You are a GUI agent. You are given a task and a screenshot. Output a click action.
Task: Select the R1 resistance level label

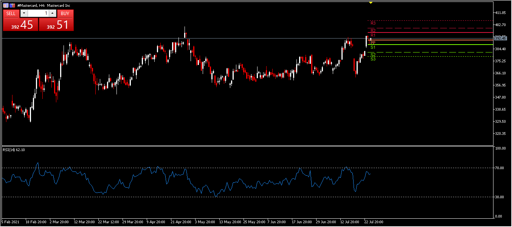point(373,35)
